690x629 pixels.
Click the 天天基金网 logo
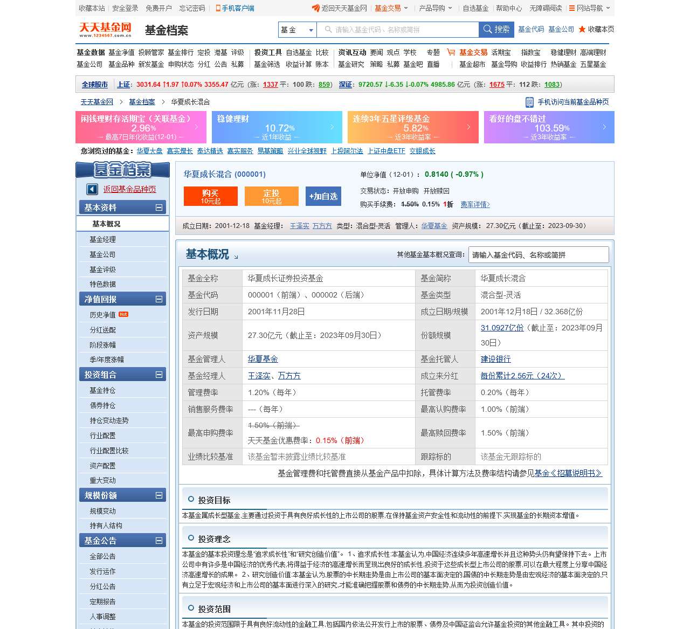tap(105, 30)
